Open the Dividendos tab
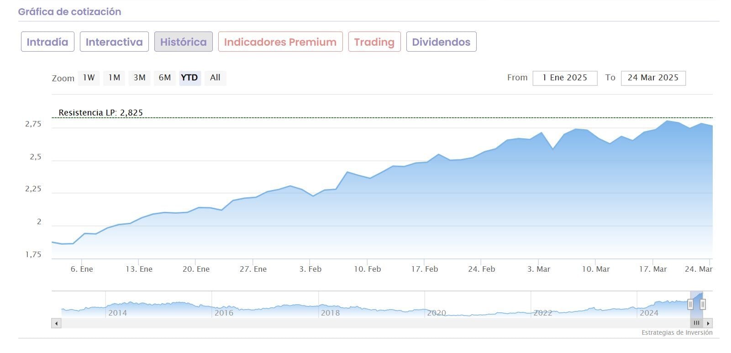Viewport: 731px width, 353px height. coord(441,42)
